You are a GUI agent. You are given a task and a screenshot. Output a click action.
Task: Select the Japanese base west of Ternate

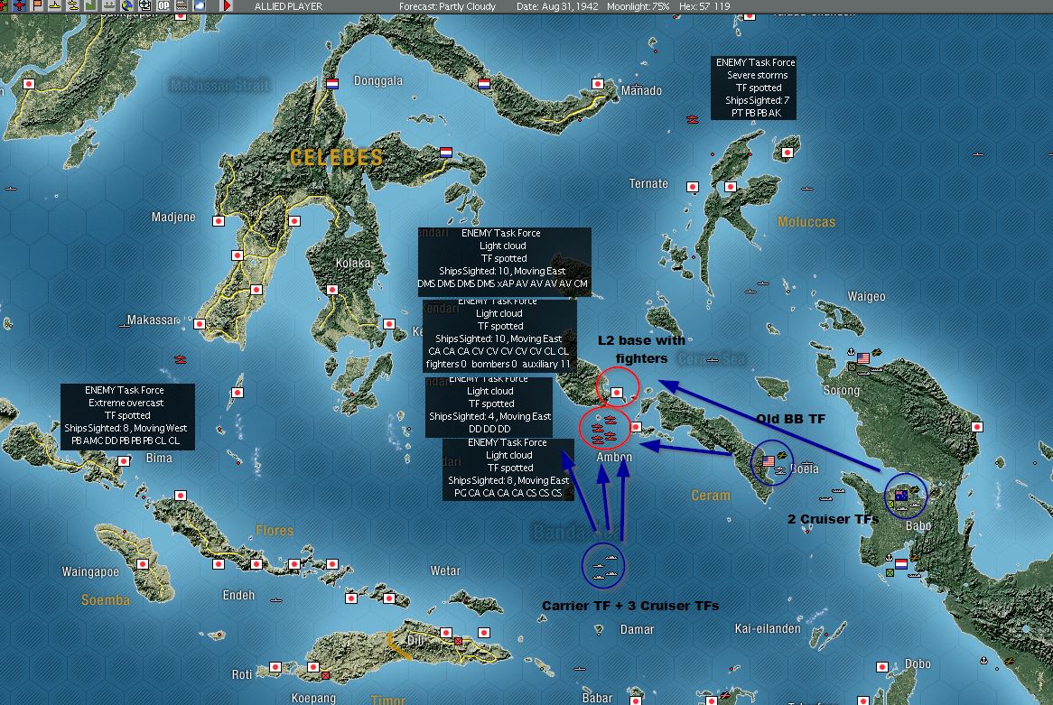693,188
